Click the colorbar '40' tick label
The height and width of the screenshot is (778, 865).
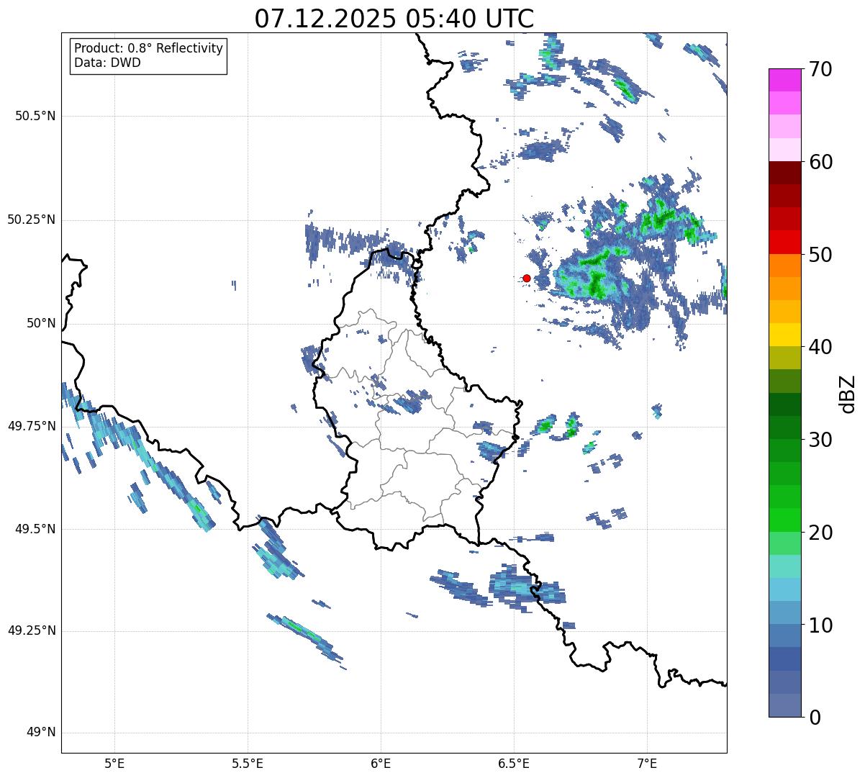(x=821, y=347)
